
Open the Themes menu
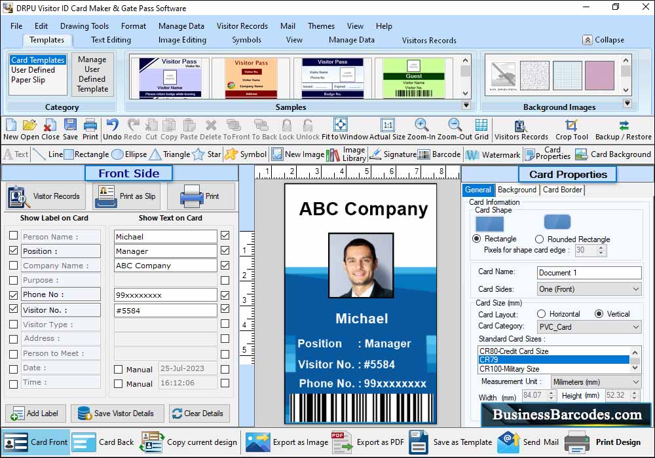[321, 26]
